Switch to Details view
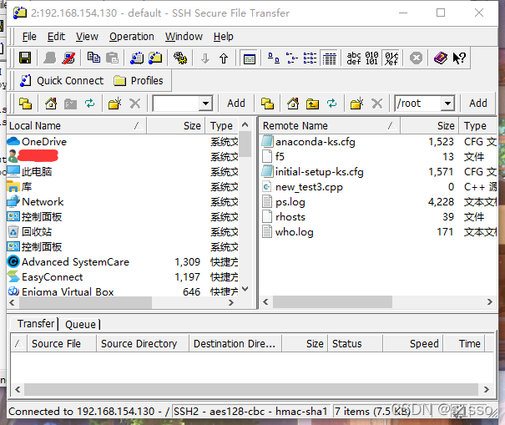 coord(329,58)
